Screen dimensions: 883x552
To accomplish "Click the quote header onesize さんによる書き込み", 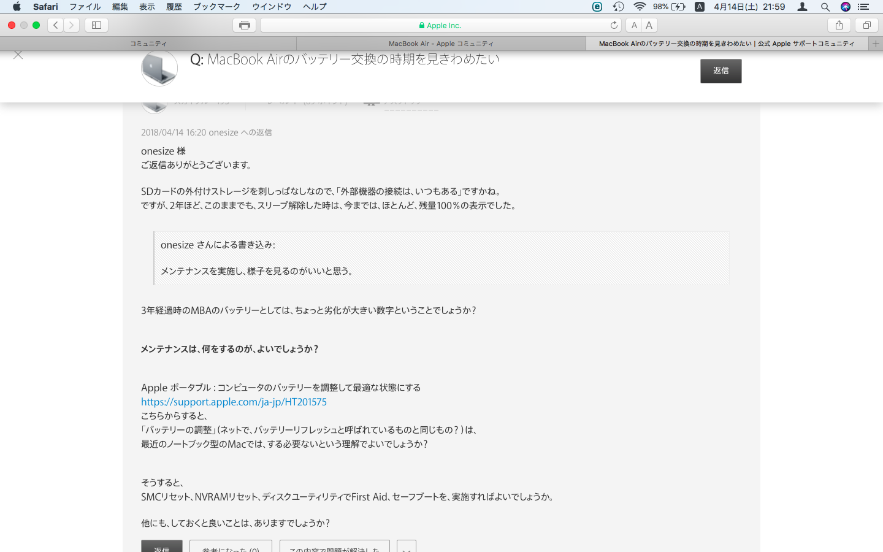I will pyautogui.click(x=218, y=245).
